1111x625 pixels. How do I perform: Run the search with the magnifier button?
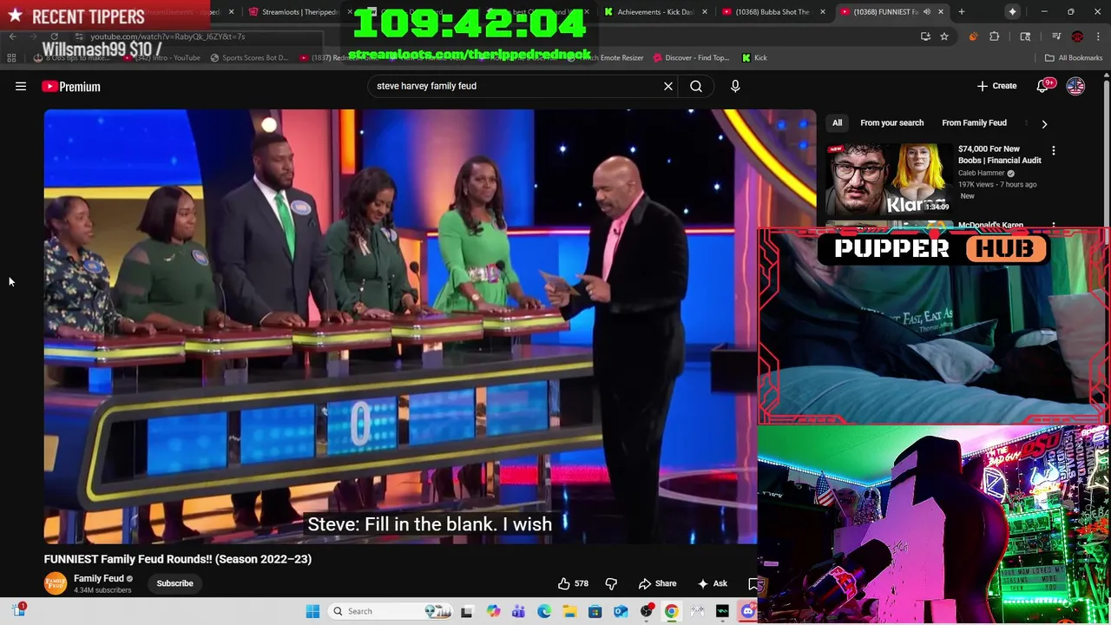696,86
